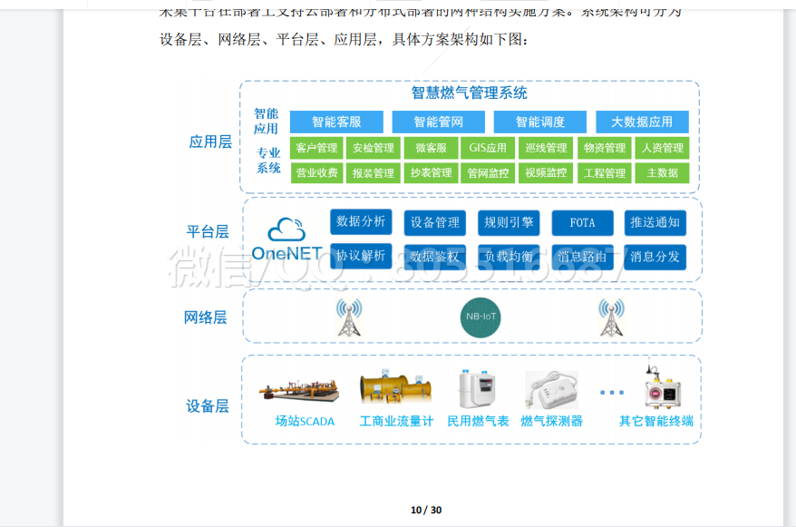Image resolution: width=796 pixels, height=527 pixels.
Task: Click the white 燃气探测器 detector picture
Action: tap(551, 390)
